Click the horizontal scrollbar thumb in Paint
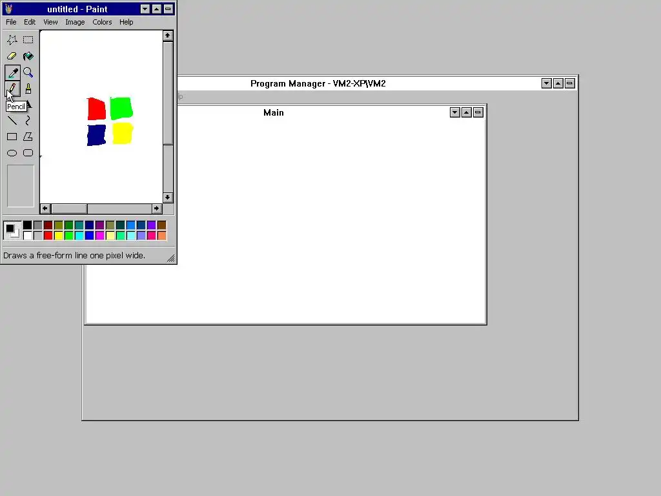The image size is (661, 496). [69, 209]
